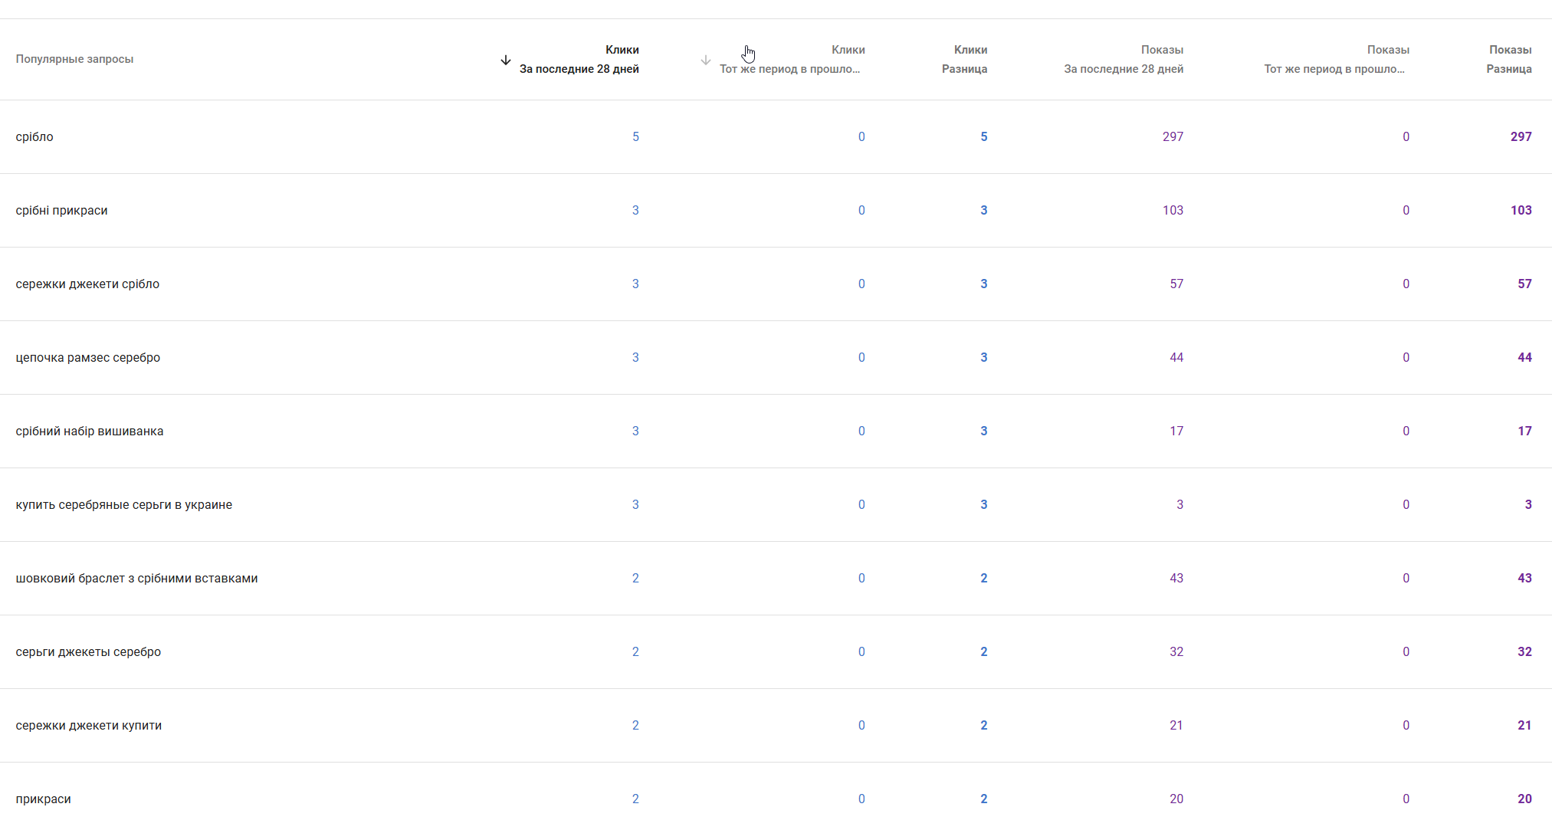Select the цепочка рамзес серебро query
The width and height of the screenshot is (1552, 830).
(88, 358)
